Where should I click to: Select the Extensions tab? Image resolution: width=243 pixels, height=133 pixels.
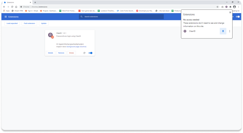pos(17,2)
